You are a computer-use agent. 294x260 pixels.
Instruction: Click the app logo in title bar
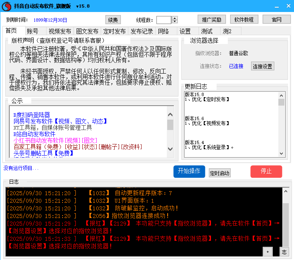pos(6,6)
